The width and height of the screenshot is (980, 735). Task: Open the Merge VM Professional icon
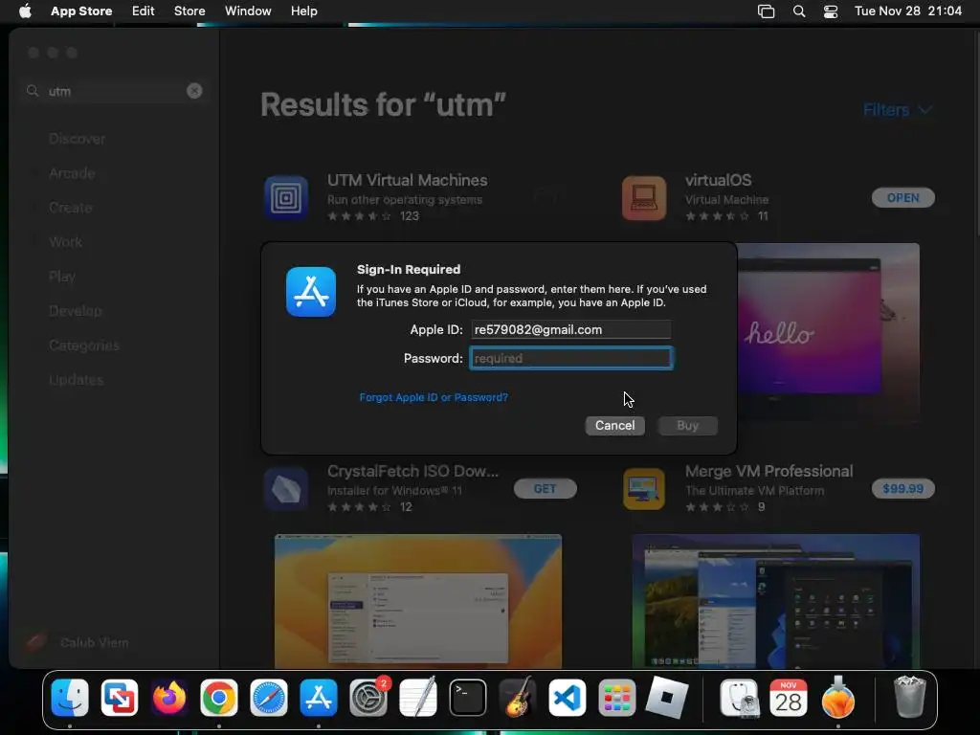pos(644,489)
